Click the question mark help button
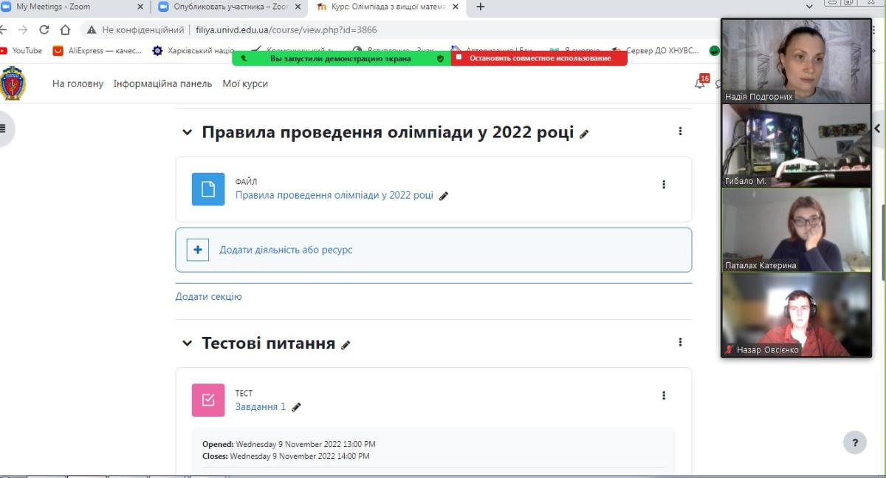This screenshot has width=886, height=478. tap(855, 443)
